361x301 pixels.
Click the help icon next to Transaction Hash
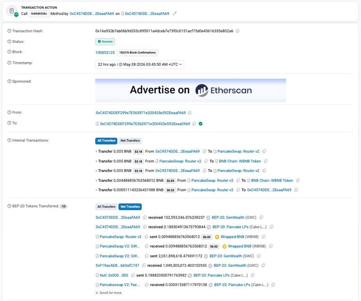tap(9, 31)
